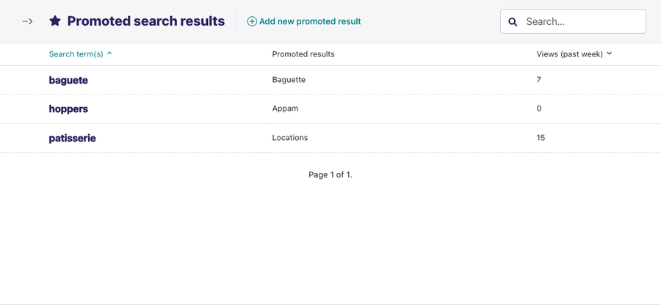This screenshot has height=305, width=661.
Task: Expand the sidebar with the arrow icon
Action: [27, 21]
